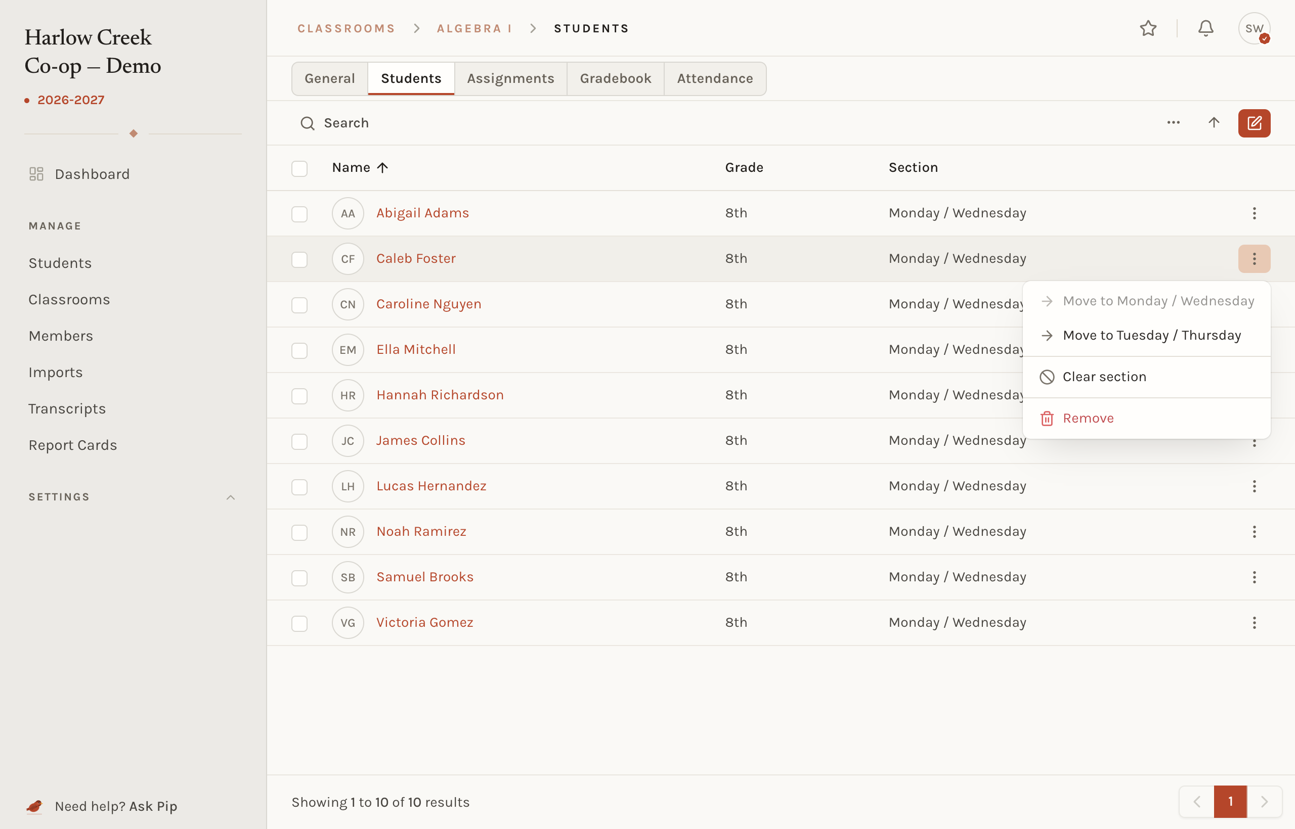
Task: Click the CN avatar for Caroline Nguyen
Action: tap(348, 304)
